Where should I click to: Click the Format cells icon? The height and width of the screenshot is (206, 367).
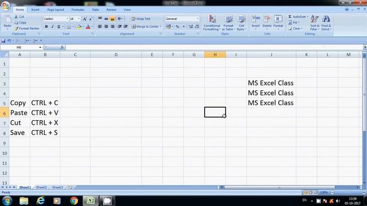tap(278, 19)
